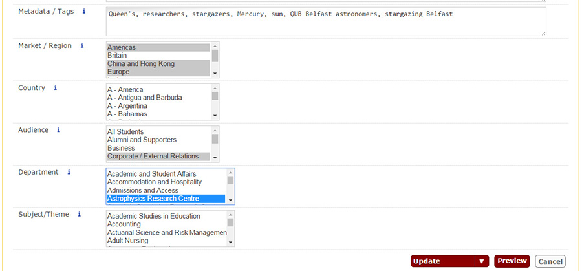Select All Students in Audience list
This screenshot has height=271, width=582.
pyautogui.click(x=158, y=132)
